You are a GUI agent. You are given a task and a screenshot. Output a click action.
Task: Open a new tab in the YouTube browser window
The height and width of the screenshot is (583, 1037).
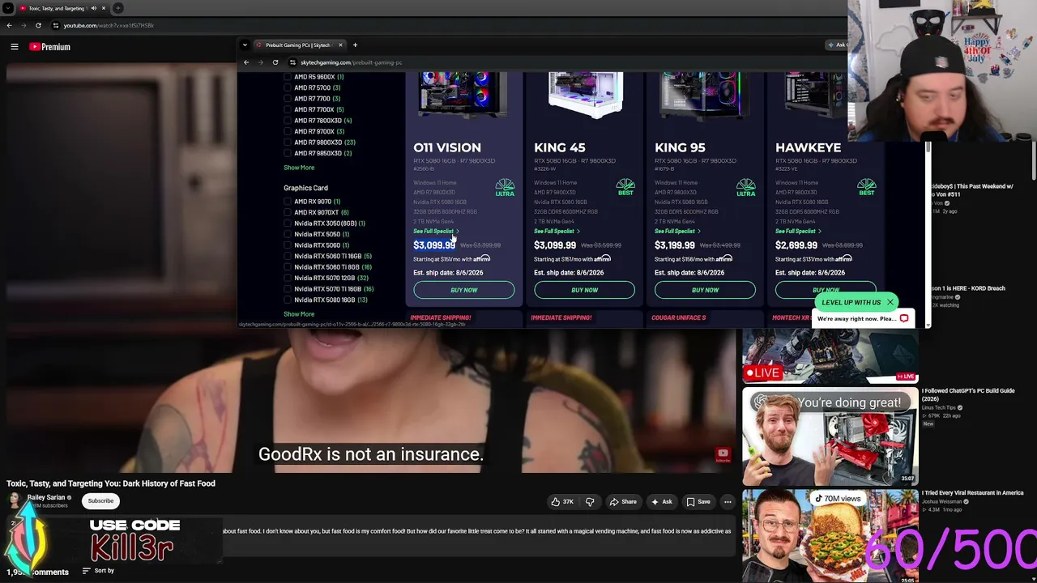pyautogui.click(x=119, y=8)
